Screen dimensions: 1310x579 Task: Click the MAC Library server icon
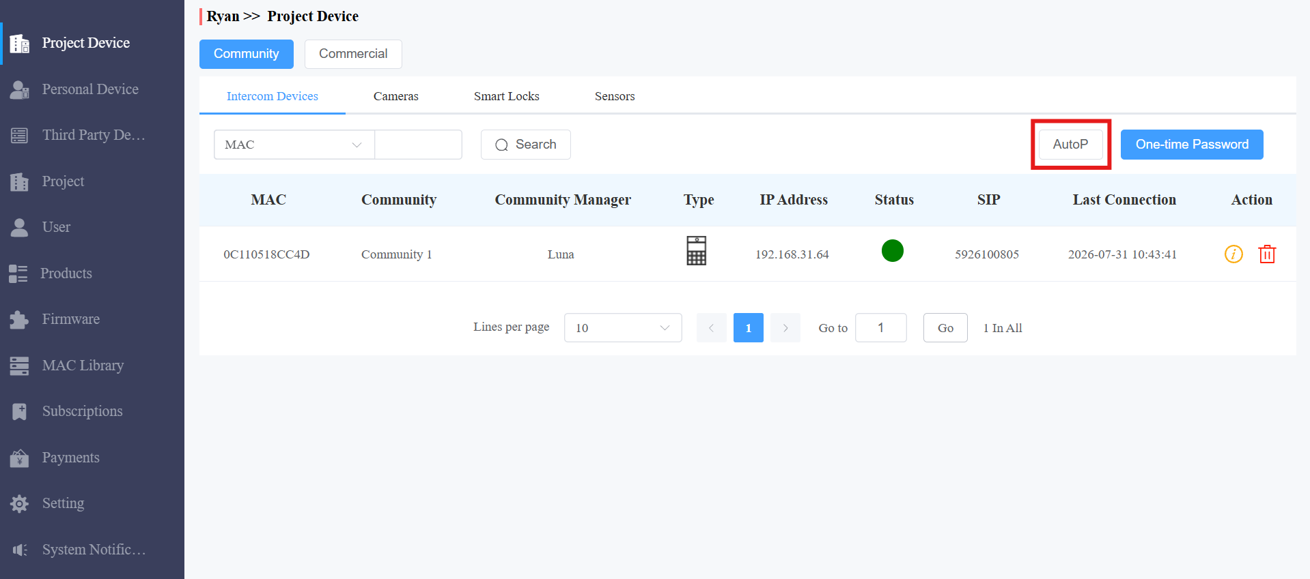(x=20, y=366)
